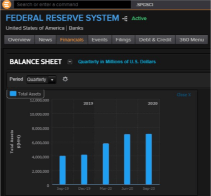Click the green Active status label
The height and width of the screenshot is (196, 211).
click(x=139, y=19)
